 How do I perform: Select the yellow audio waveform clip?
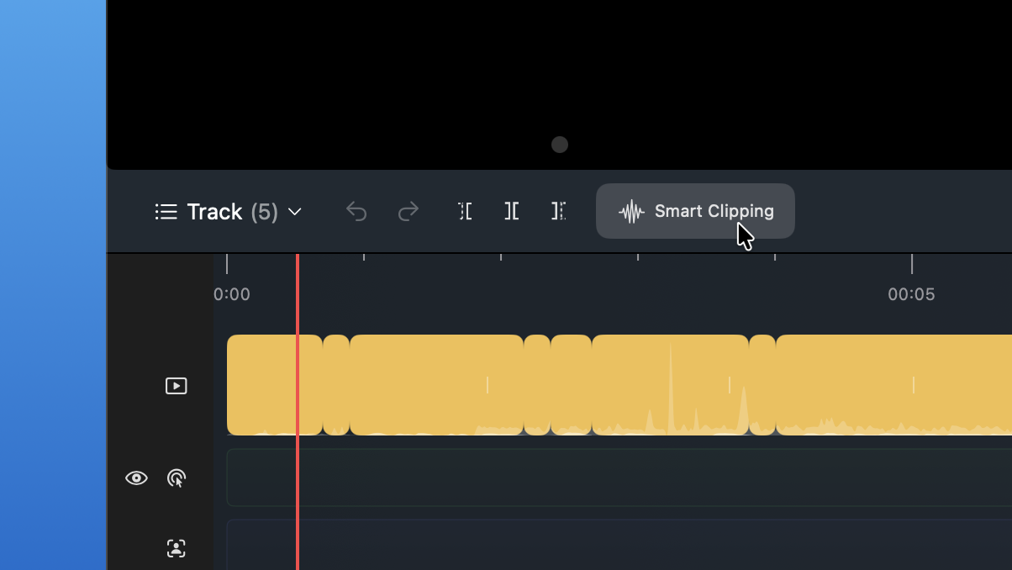[x=588, y=385]
